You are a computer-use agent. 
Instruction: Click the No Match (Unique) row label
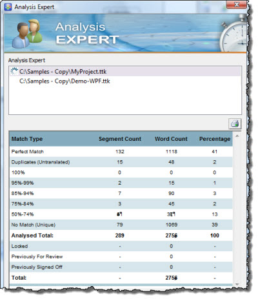coord(34,225)
